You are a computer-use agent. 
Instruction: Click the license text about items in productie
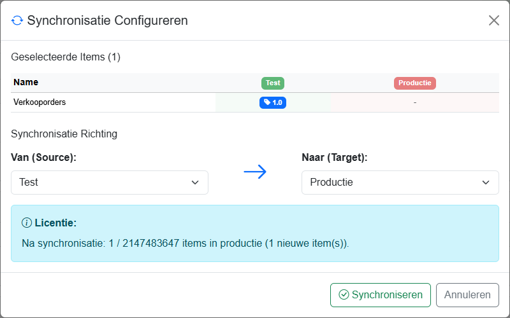[x=185, y=244]
